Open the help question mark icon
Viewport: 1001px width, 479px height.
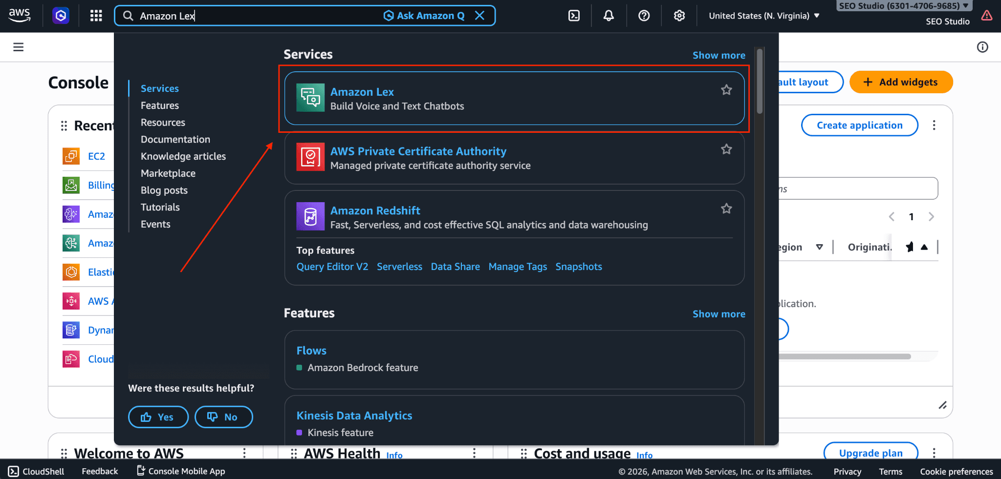[x=644, y=16]
